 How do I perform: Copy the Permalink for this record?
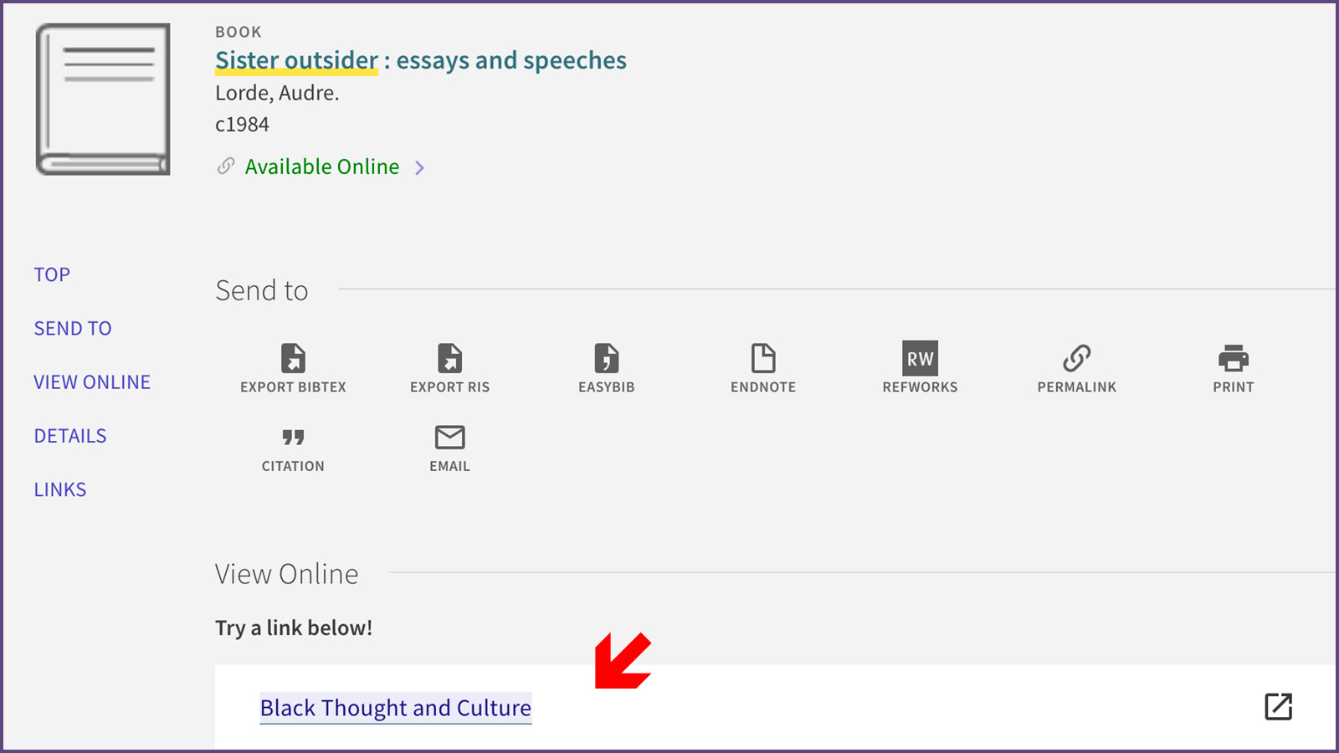tap(1076, 360)
